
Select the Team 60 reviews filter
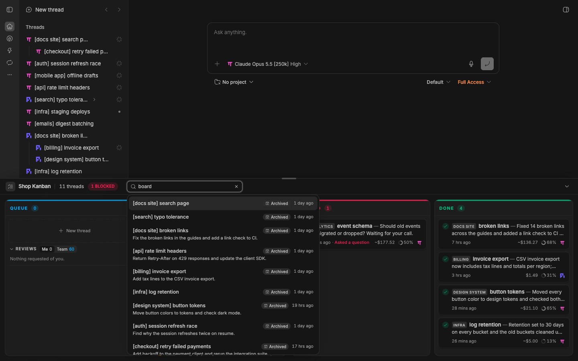pyautogui.click(x=65, y=249)
